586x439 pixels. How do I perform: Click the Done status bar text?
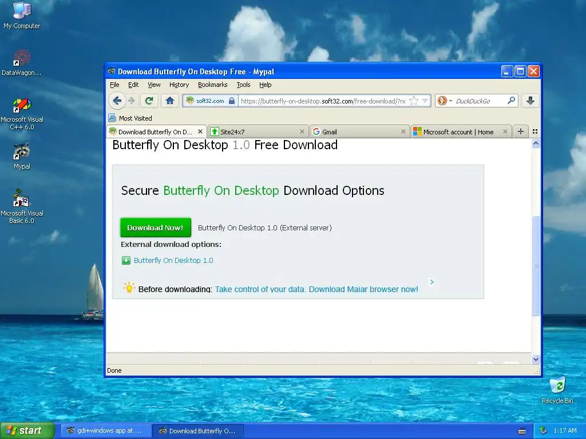pyautogui.click(x=114, y=370)
